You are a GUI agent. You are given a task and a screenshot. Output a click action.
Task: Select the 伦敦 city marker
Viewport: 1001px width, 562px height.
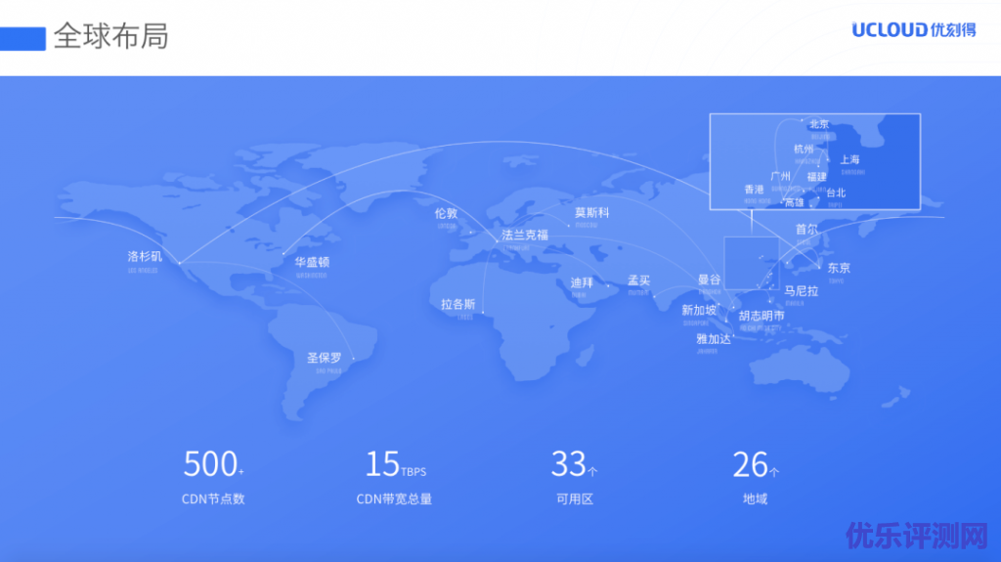tap(446, 213)
